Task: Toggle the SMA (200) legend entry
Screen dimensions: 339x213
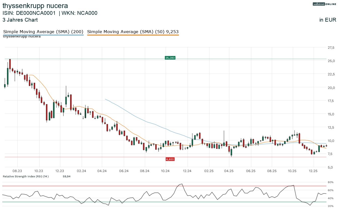Action: click(43, 32)
